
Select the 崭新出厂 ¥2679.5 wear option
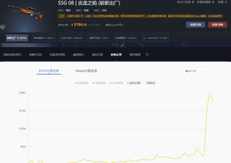point(17,38)
